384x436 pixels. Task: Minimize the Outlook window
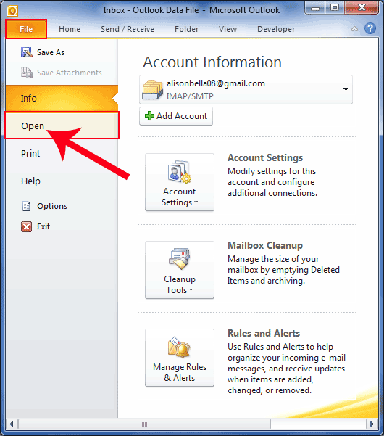coord(315,9)
